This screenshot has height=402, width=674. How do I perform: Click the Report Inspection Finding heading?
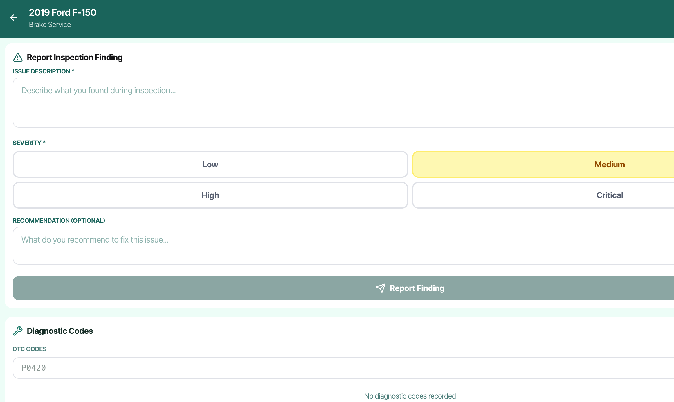point(75,58)
